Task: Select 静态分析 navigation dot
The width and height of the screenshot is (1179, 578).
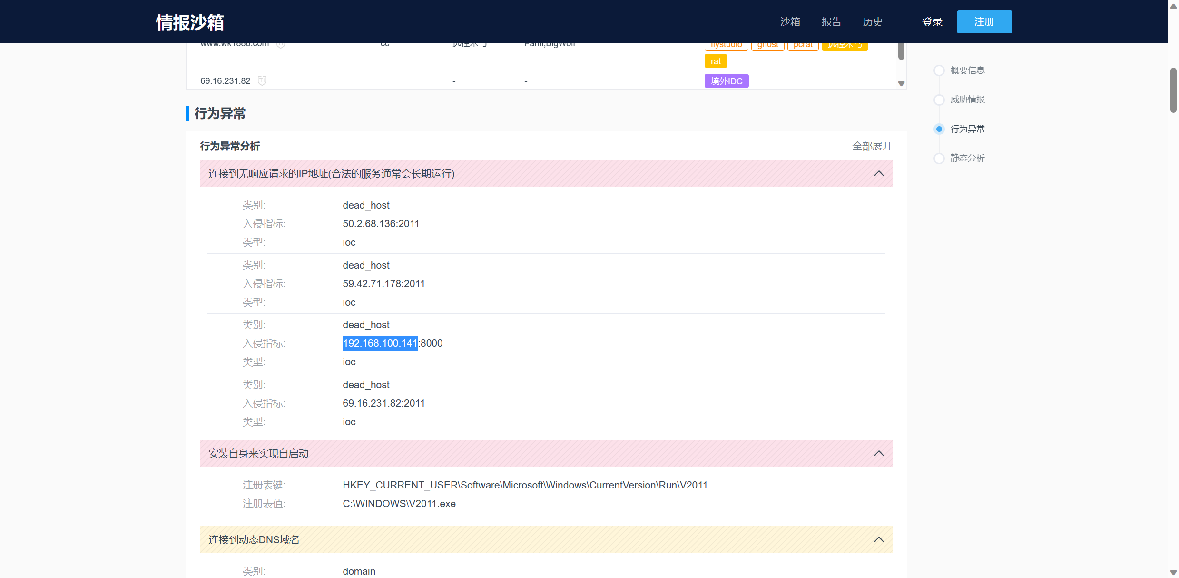Action: 939,158
